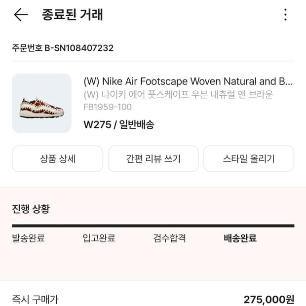This screenshot has width=306, height=306.
Task: Tap the 진행 상황 section heading
Action: [31, 208]
